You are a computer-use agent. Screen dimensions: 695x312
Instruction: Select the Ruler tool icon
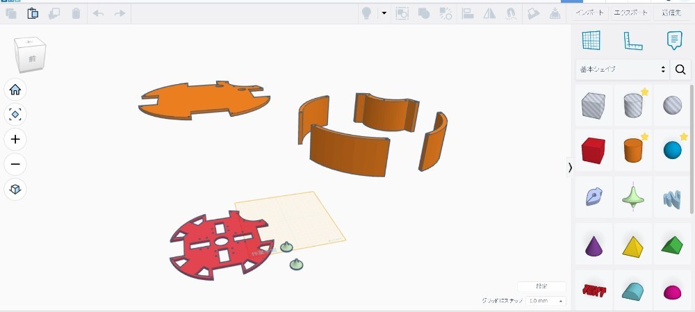tap(633, 41)
